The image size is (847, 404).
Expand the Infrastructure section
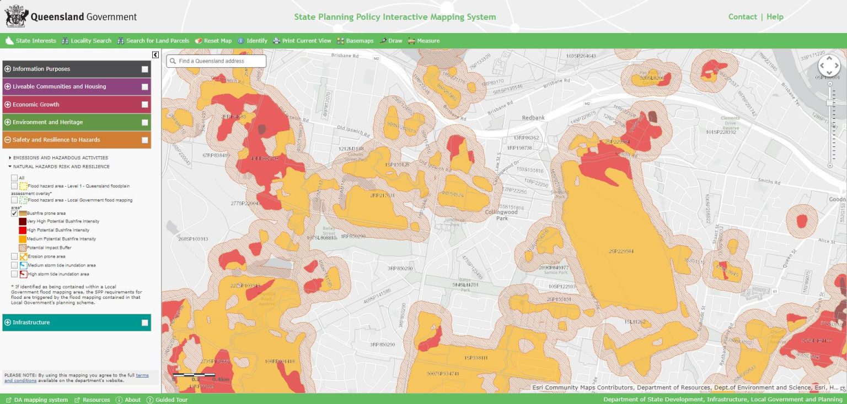(x=7, y=322)
